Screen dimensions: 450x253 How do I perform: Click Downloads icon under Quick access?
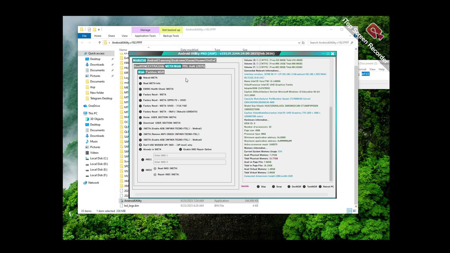click(87, 65)
